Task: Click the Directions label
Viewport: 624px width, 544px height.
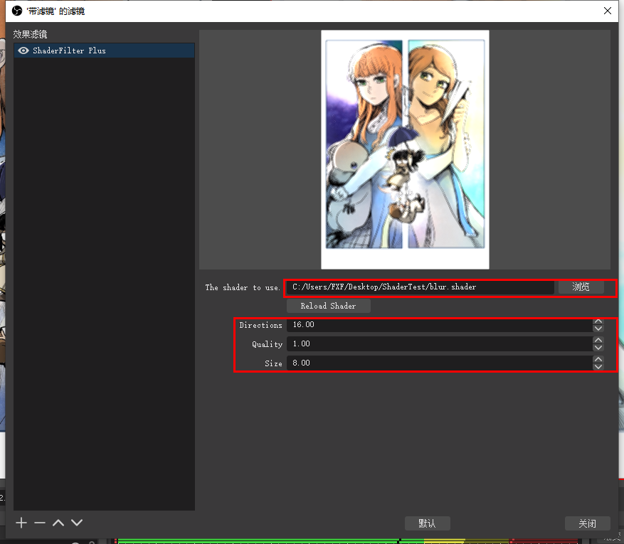Action: pos(260,325)
